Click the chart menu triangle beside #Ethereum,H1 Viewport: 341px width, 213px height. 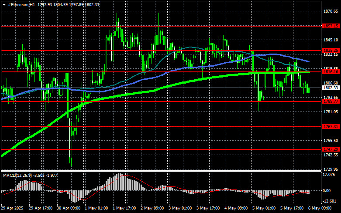(4, 4)
